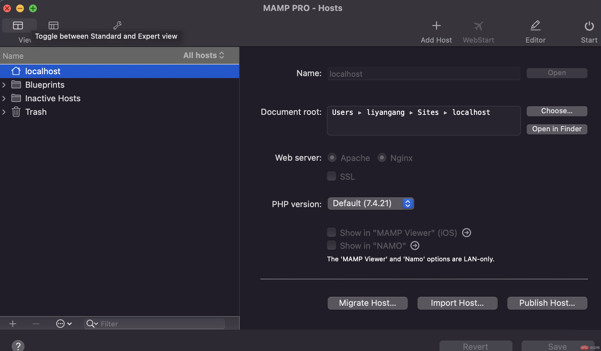Viewport: 601px width, 351px height.
Task: Start servers with the power icon
Action: coord(589,26)
